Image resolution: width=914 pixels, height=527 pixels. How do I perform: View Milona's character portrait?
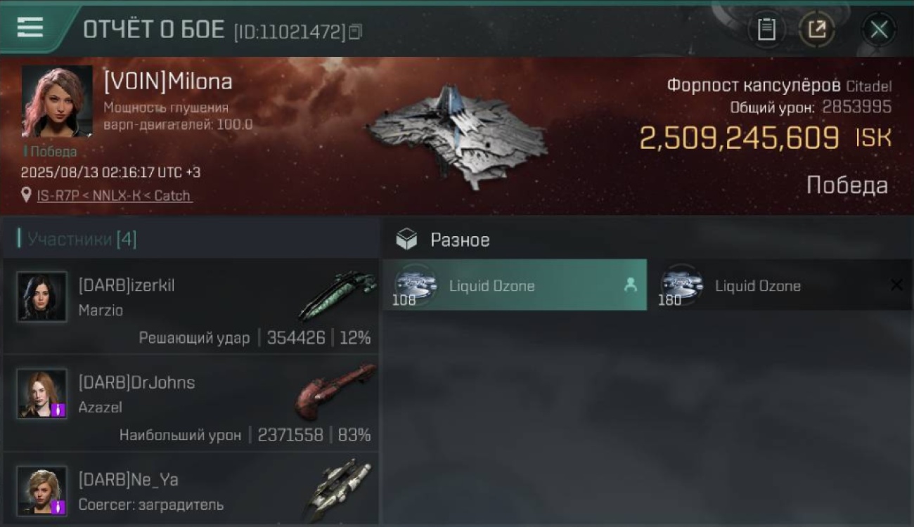[57, 100]
